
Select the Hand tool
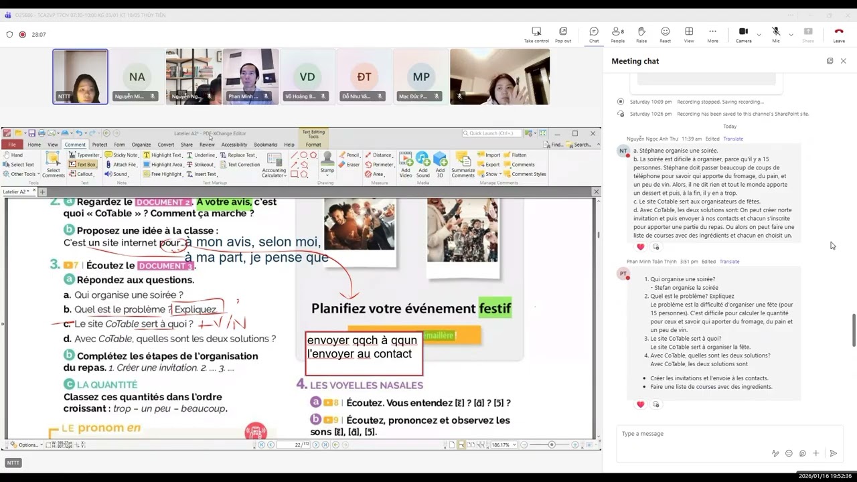[13, 155]
